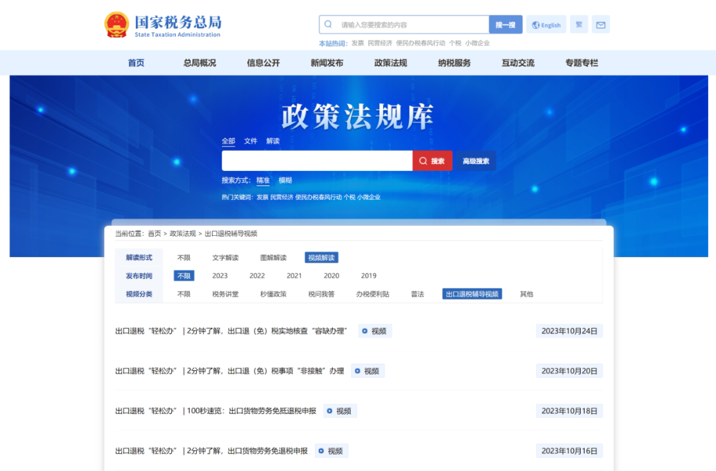This screenshot has width=716, height=471.
Task: Filter videos by 税问我答
Action: pos(322,294)
